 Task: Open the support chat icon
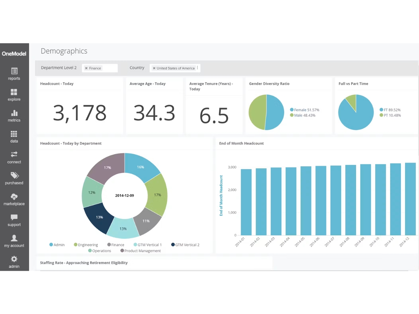(x=14, y=217)
